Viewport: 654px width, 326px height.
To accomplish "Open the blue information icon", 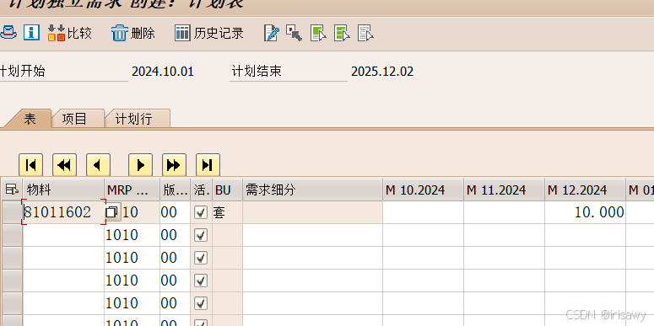I will [x=31, y=33].
